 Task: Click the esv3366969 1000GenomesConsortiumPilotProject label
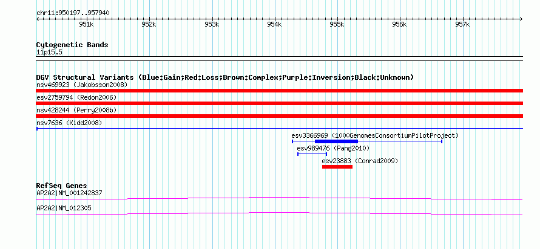coord(375,135)
